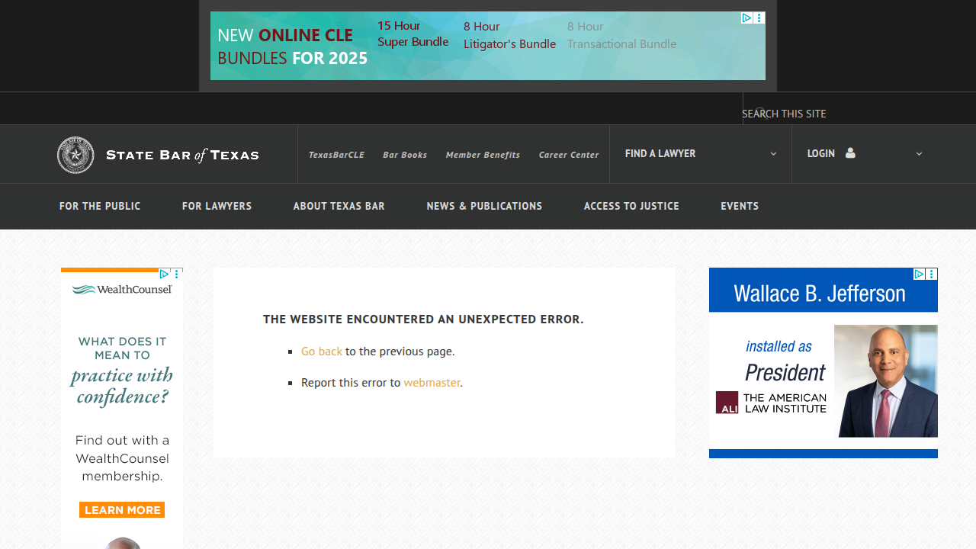Click the State Bar of Texas seal logo

point(75,155)
